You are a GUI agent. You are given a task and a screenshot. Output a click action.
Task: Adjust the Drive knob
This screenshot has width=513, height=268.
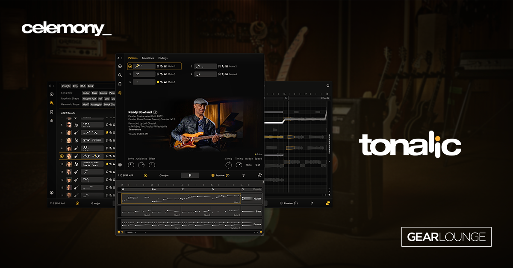(x=131, y=165)
